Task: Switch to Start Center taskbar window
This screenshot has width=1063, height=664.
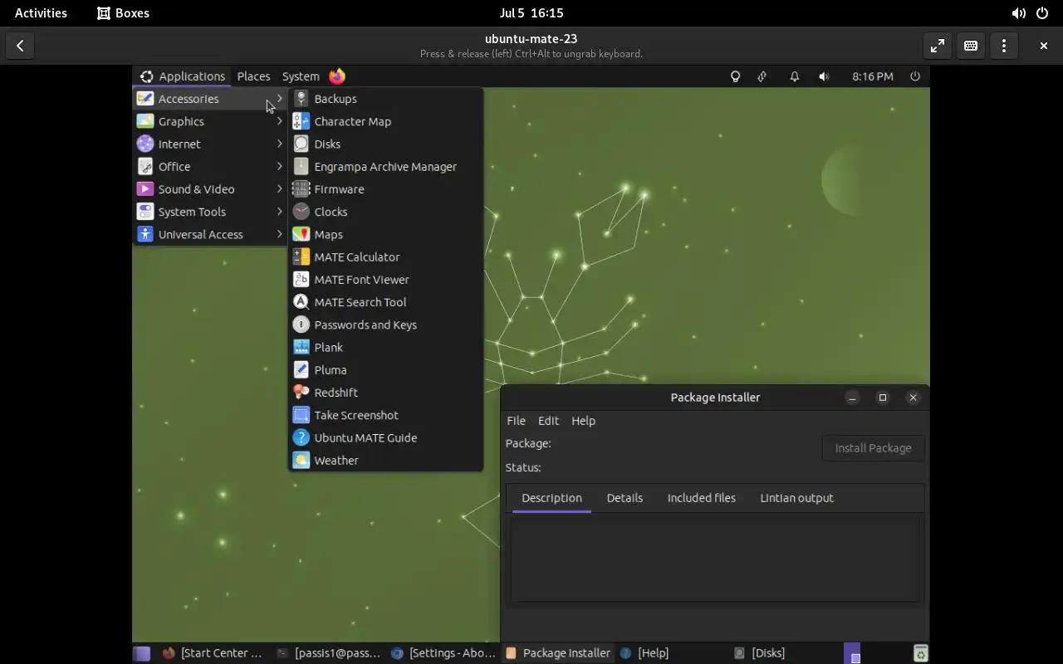Action: pos(213,653)
